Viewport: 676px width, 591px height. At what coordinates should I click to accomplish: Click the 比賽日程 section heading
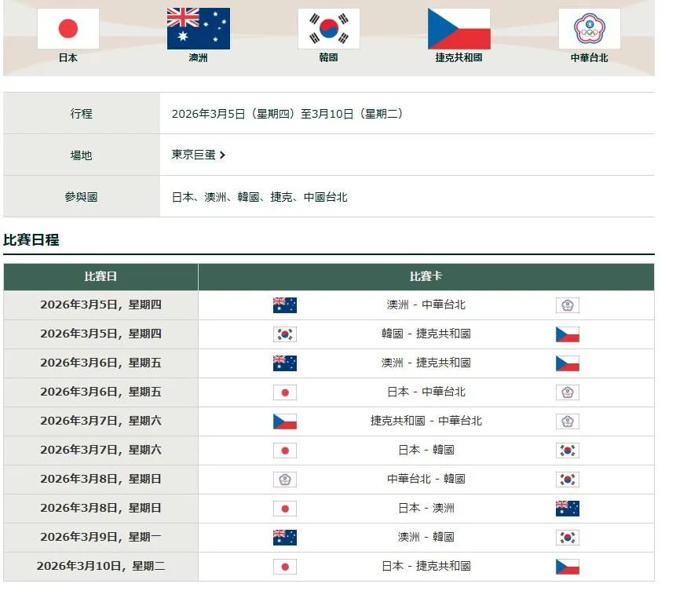tap(31, 239)
